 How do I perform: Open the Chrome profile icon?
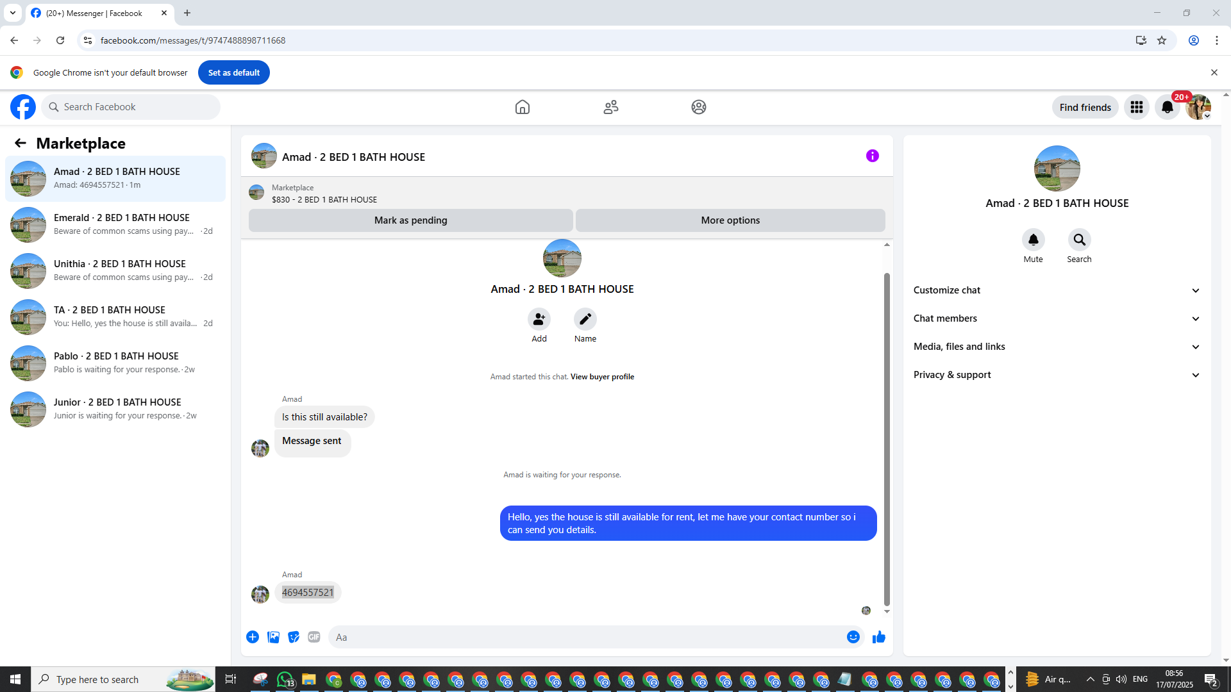coord(1194,40)
